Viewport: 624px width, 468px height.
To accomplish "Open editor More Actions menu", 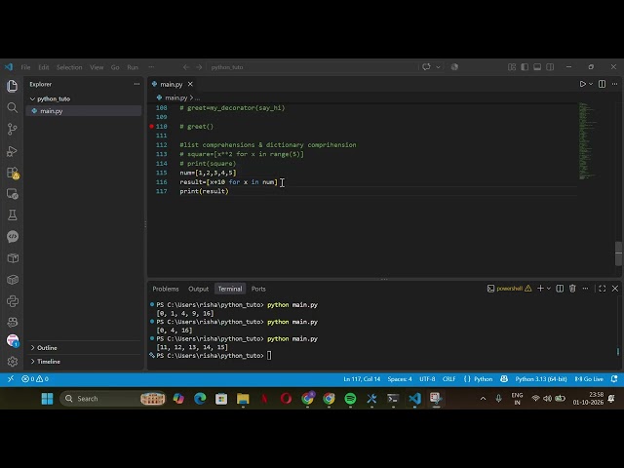I will click(x=614, y=84).
